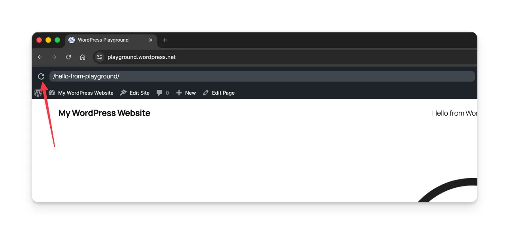Viewport: 509px width, 234px height.
Task: Click the dashboard speedometer icon in admin bar
Action: tap(52, 93)
